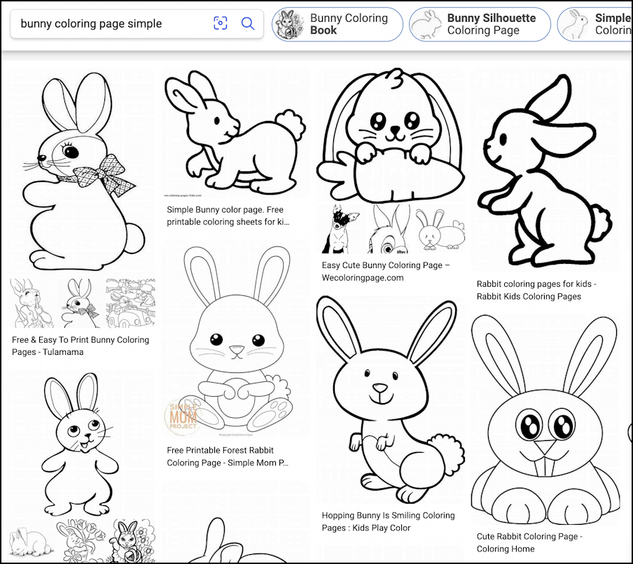Open the Simple Bunny color page image

pyautogui.click(x=235, y=133)
